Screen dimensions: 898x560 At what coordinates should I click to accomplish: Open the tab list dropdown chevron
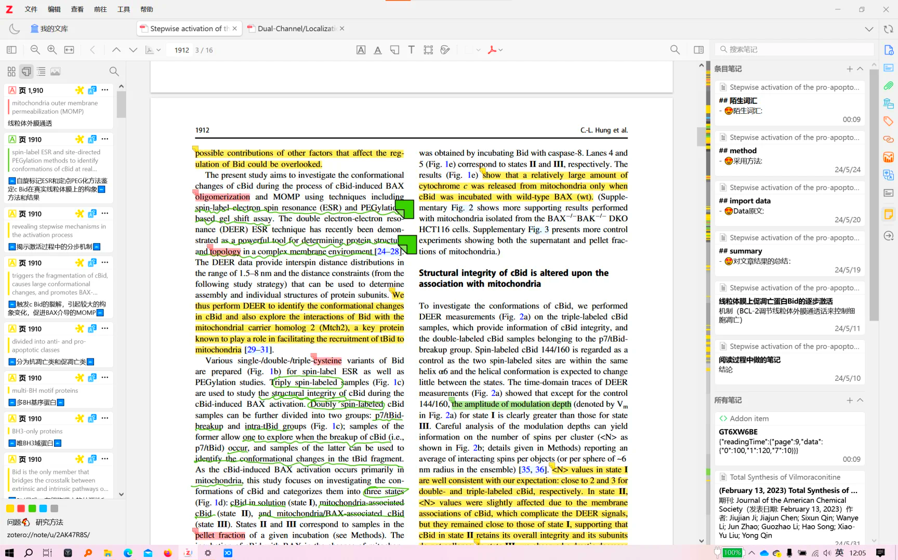[869, 29]
